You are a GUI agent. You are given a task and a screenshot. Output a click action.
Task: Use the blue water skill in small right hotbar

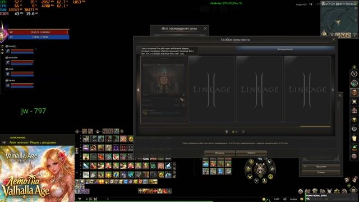click(206, 164)
